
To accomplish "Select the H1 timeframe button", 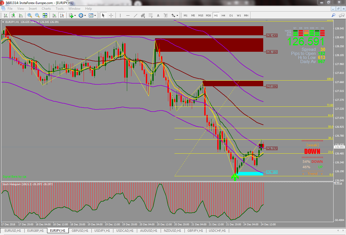I will pyautogui.click(x=216, y=16).
